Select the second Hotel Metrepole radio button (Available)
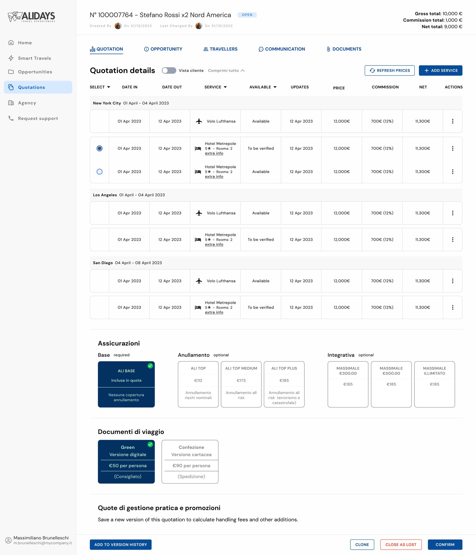 click(99, 172)
